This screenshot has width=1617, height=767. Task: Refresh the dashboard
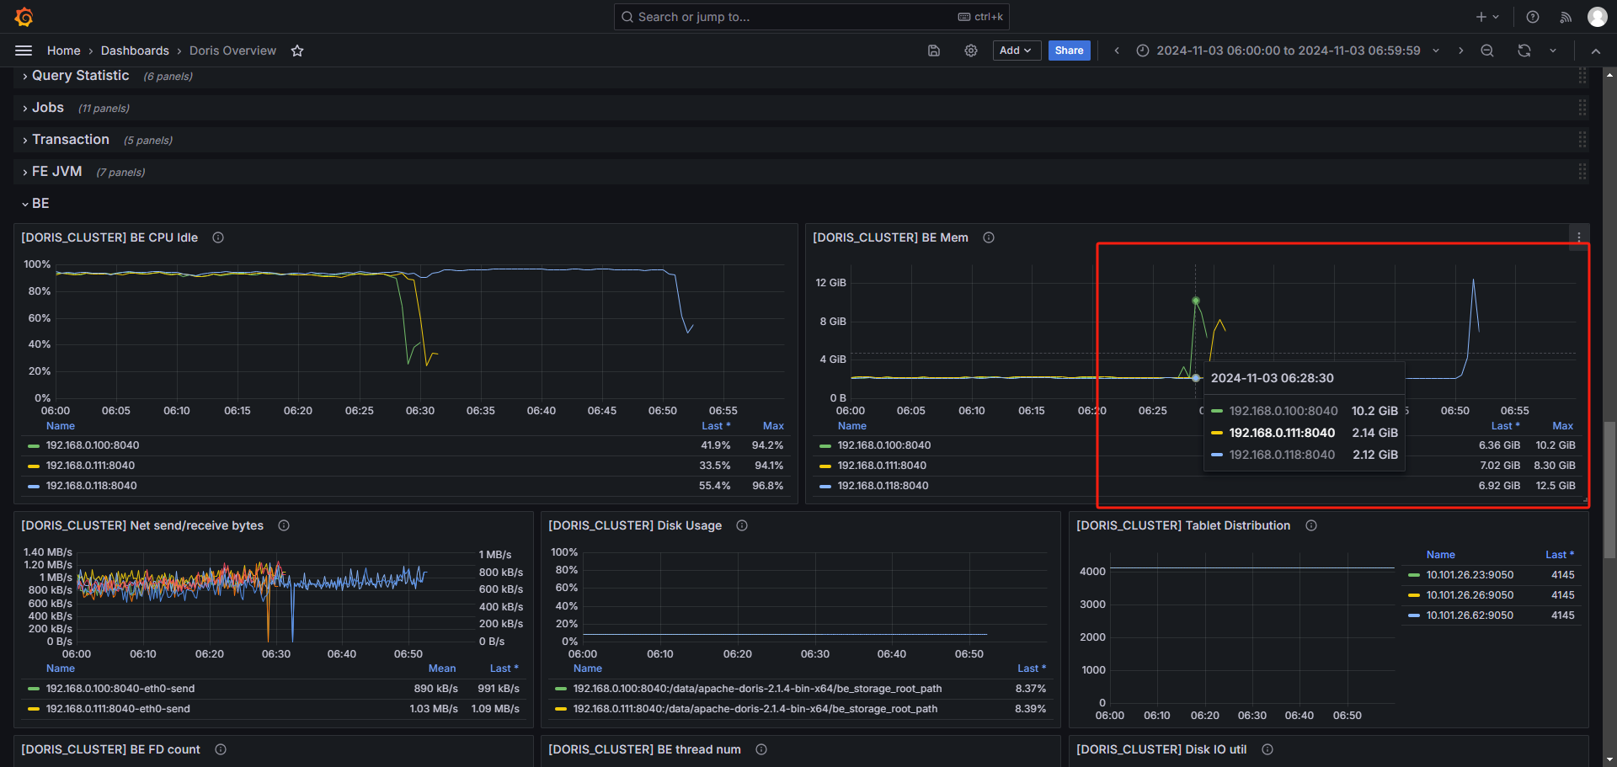(1524, 51)
